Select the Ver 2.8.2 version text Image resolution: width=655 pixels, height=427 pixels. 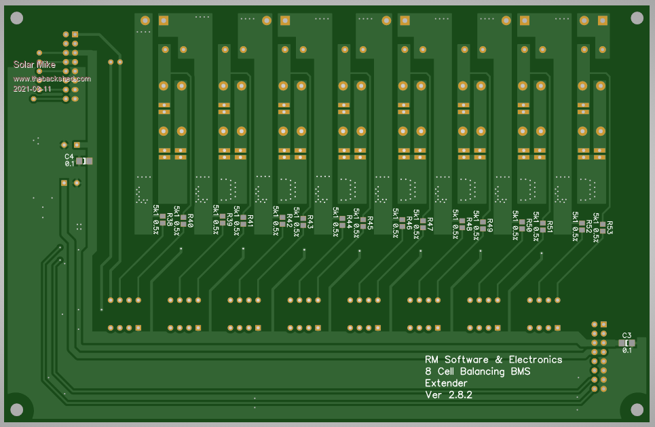point(448,394)
